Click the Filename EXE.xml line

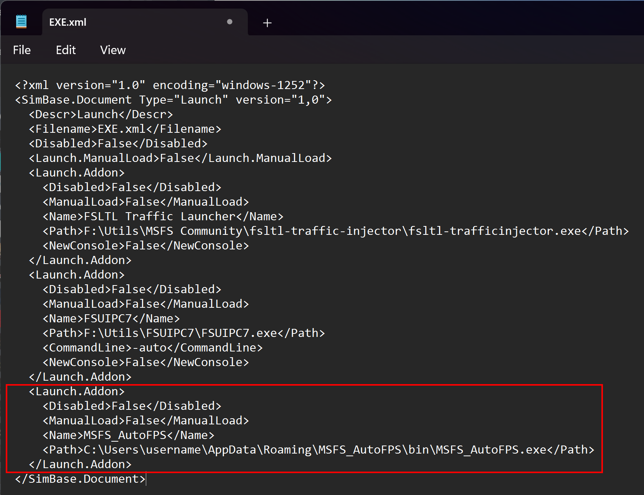125,129
